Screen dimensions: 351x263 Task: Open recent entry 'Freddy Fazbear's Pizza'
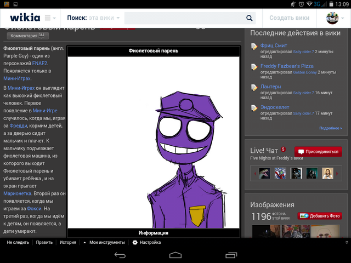coord(287,66)
